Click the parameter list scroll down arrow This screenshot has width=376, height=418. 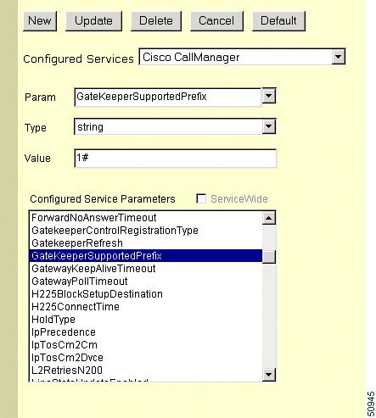point(268,375)
